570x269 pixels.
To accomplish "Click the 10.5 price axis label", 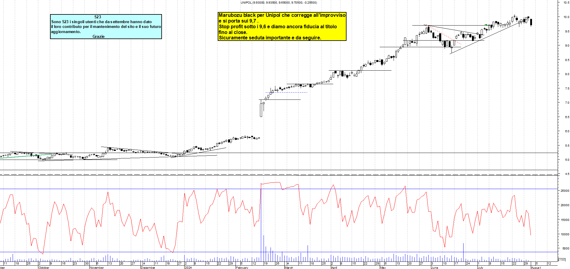I will [566, 3].
